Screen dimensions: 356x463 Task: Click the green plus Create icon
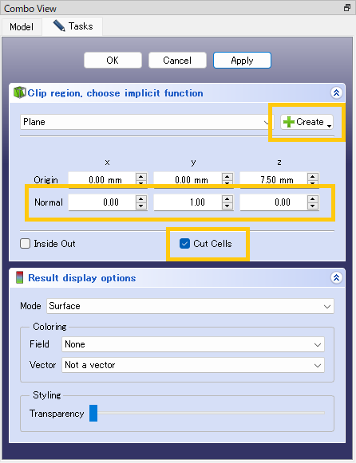[x=288, y=122]
